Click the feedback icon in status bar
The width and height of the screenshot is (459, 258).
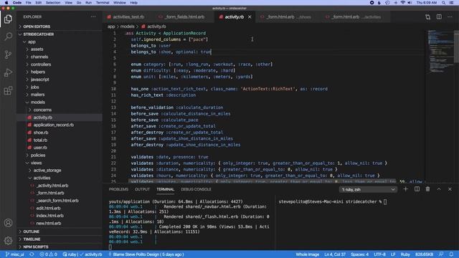441,254
